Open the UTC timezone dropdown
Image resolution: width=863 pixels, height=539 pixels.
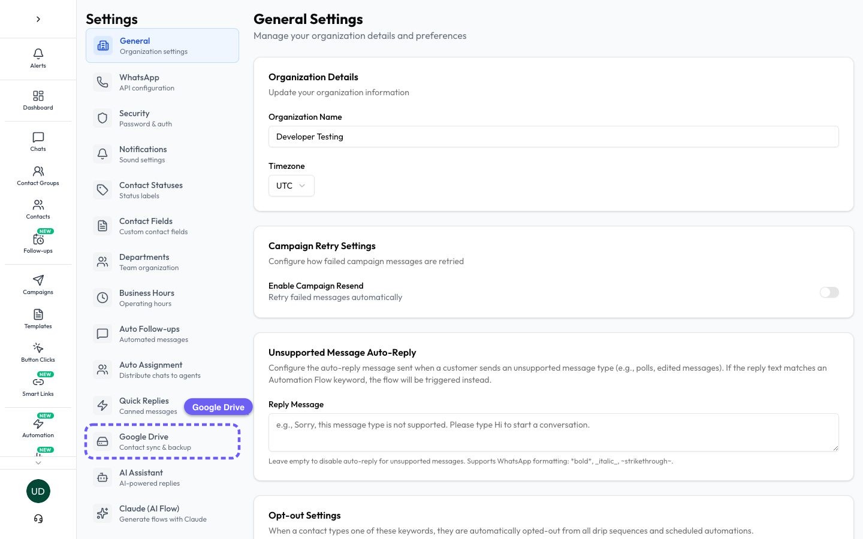point(291,186)
